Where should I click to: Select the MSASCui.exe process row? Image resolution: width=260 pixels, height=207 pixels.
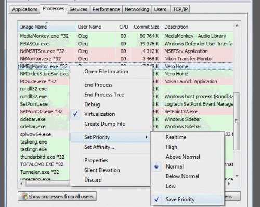click(x=125, y=44)
